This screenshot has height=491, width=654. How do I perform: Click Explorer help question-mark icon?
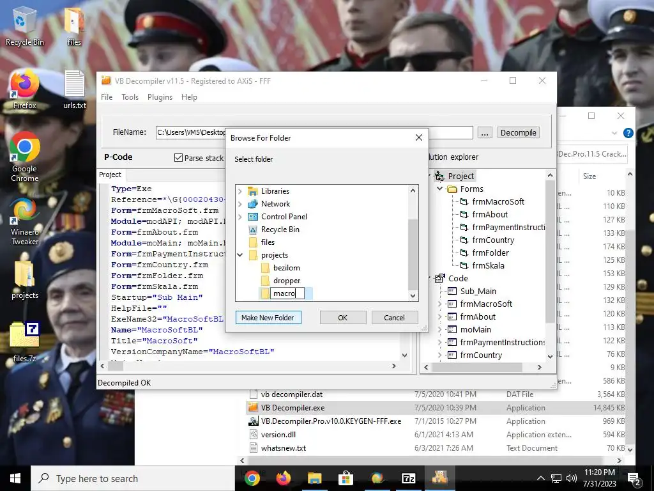(x=628, y=133)
